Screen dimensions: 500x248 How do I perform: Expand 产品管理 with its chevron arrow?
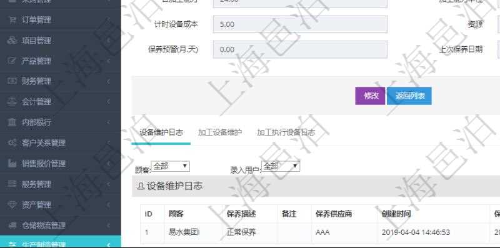click(108, 61)
